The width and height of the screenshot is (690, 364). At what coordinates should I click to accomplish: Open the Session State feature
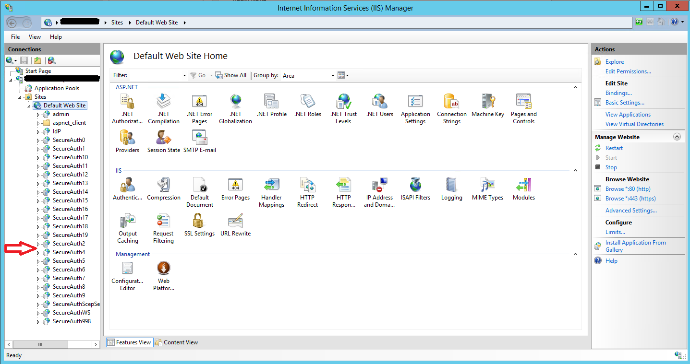164,141
